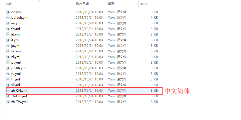The height and width of the screenshot is (120, 241).
Task: Sort by 大小 column header
Action: tap(143, 4)
